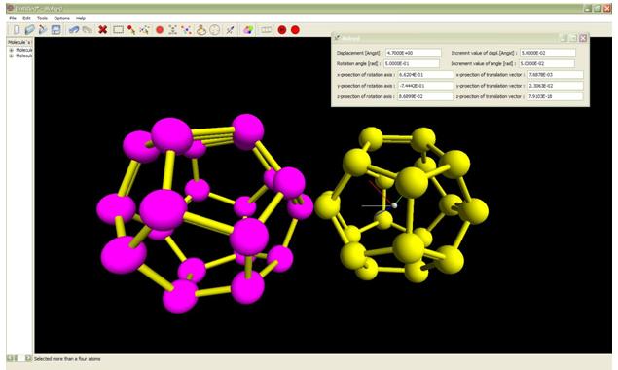Click the single red atom icon
Viewport: 618px width, 370px height.
(160, 29)
